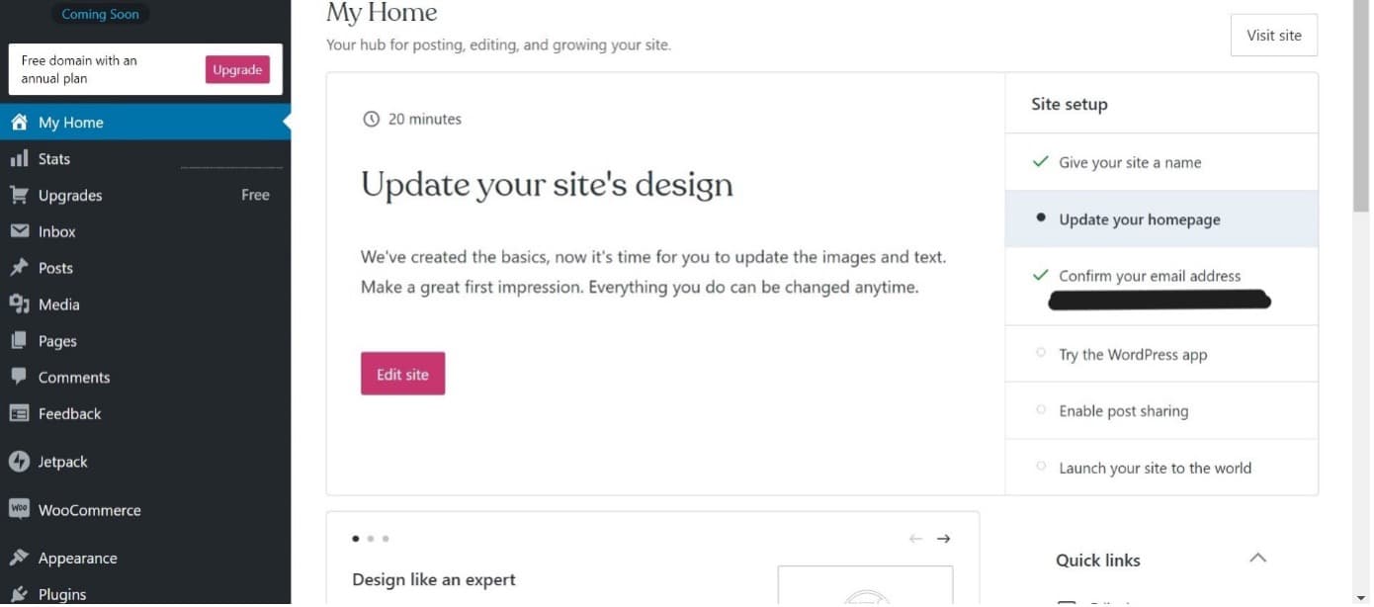This screenshot has width=1374, height=607.
Task: Select the Appearance paintbrush icon
Action: coord(19,558)
